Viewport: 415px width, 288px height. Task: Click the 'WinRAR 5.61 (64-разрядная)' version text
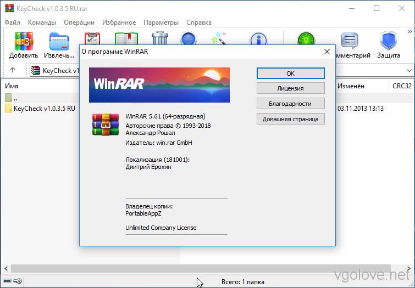165,116
